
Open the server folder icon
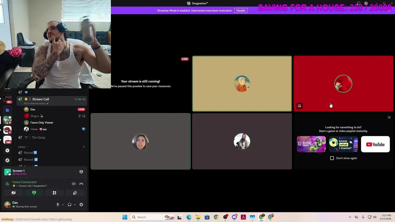(7, 110)
